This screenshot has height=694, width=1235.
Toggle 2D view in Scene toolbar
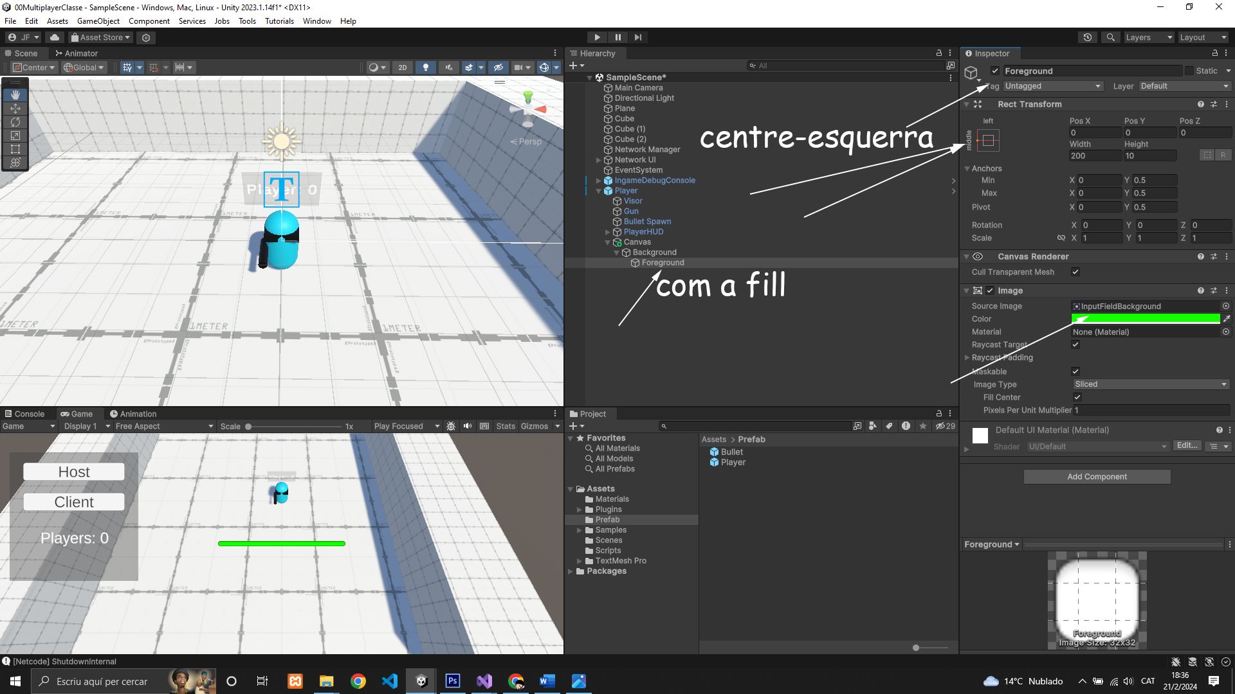tap(403, 67)
